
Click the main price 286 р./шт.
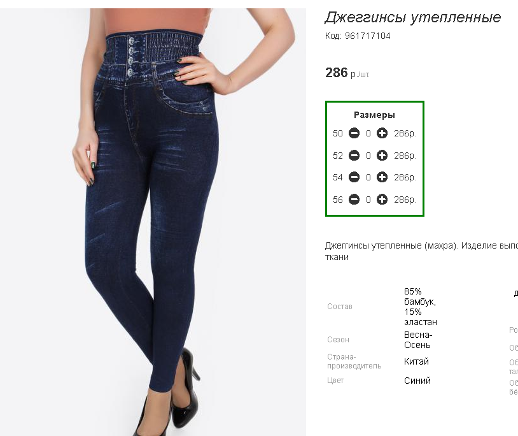(347, 73)
